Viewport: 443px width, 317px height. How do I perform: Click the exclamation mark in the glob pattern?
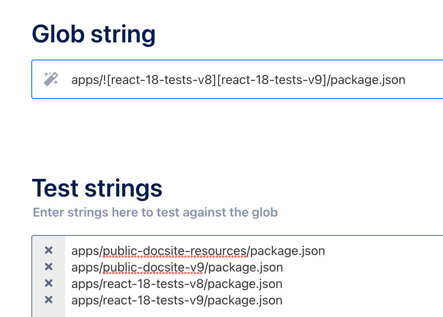pyautogui.click(x=105, y=80)
